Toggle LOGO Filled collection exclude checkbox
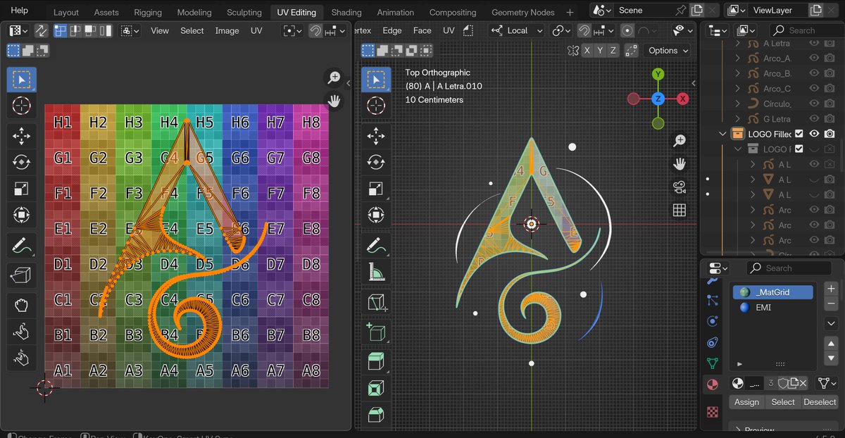This screenshot has width=845, height=438. point(799,134)
